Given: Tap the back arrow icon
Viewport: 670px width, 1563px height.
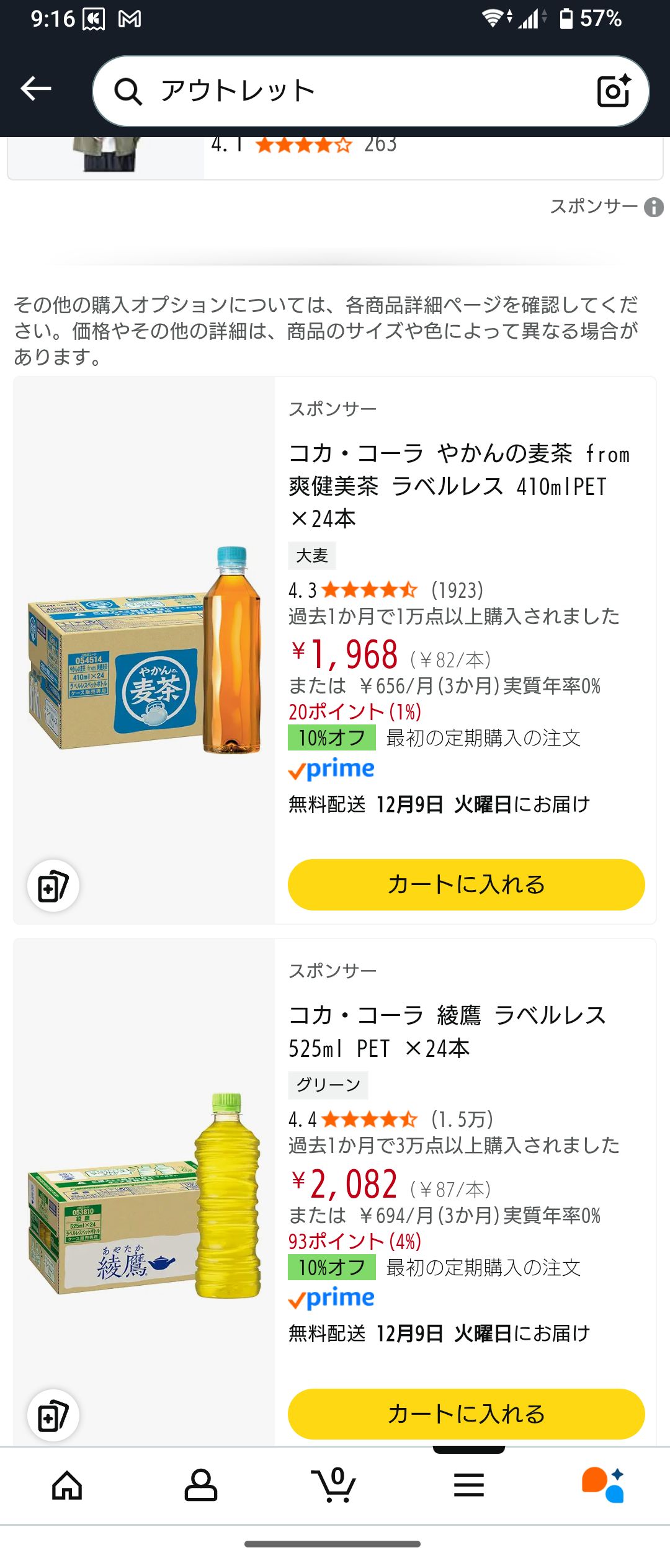Looking at the screenshot, I should pyautogui.click(x=36, y=89).
